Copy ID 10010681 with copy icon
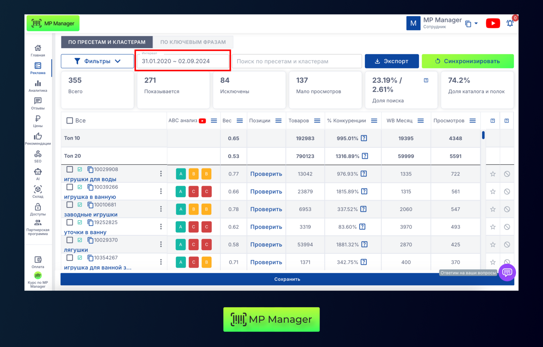543x347 pixels. pyautogui.click(x=90, y=205)
